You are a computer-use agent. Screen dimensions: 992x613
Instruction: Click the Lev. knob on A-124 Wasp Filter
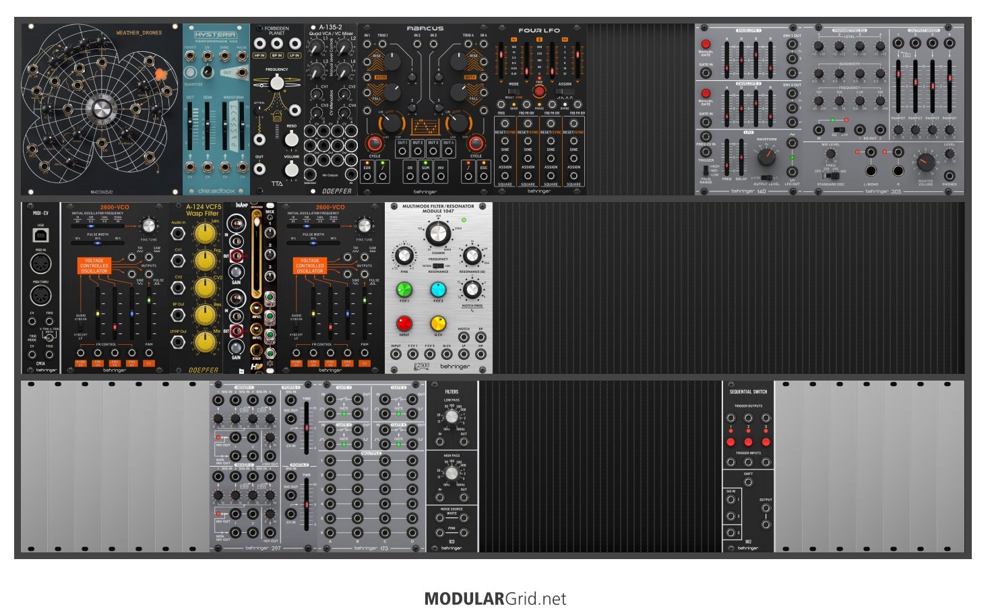(204, 233)
